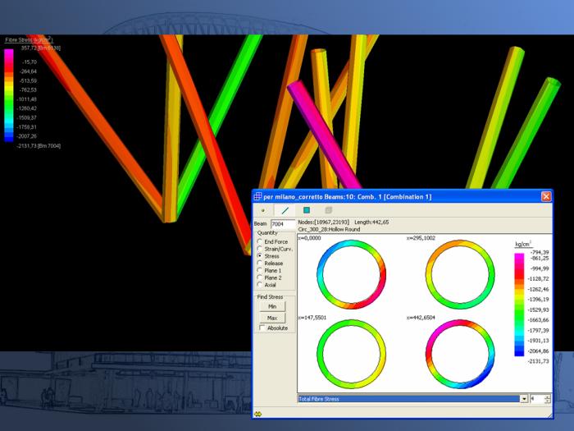Increment the stepper value next to dropdown

547,396
